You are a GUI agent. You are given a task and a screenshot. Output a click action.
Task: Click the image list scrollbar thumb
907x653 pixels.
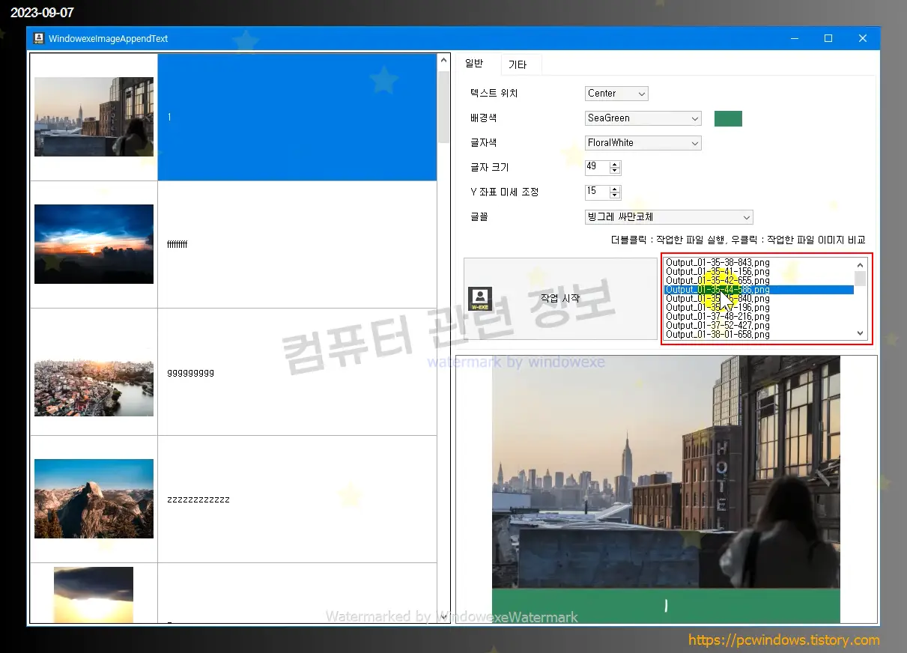pyautogui.click(x=443, y=107)
